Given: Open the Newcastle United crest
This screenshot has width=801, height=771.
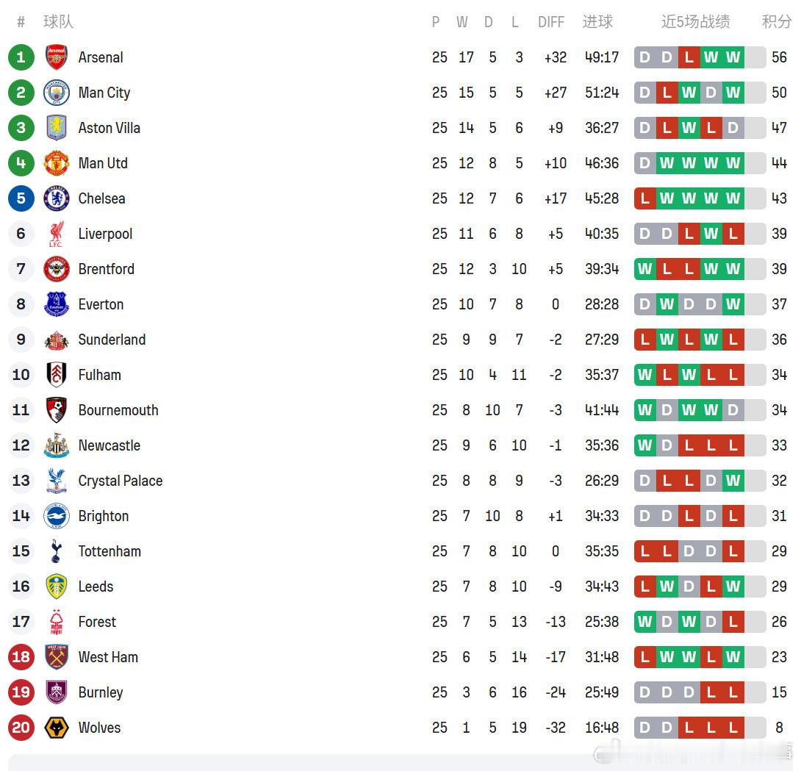Looking at the screenshot, I should click(56, 445).
